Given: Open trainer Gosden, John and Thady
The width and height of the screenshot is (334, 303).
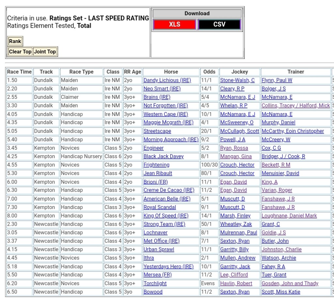Looking at the screenshot, I should point(290,283).
